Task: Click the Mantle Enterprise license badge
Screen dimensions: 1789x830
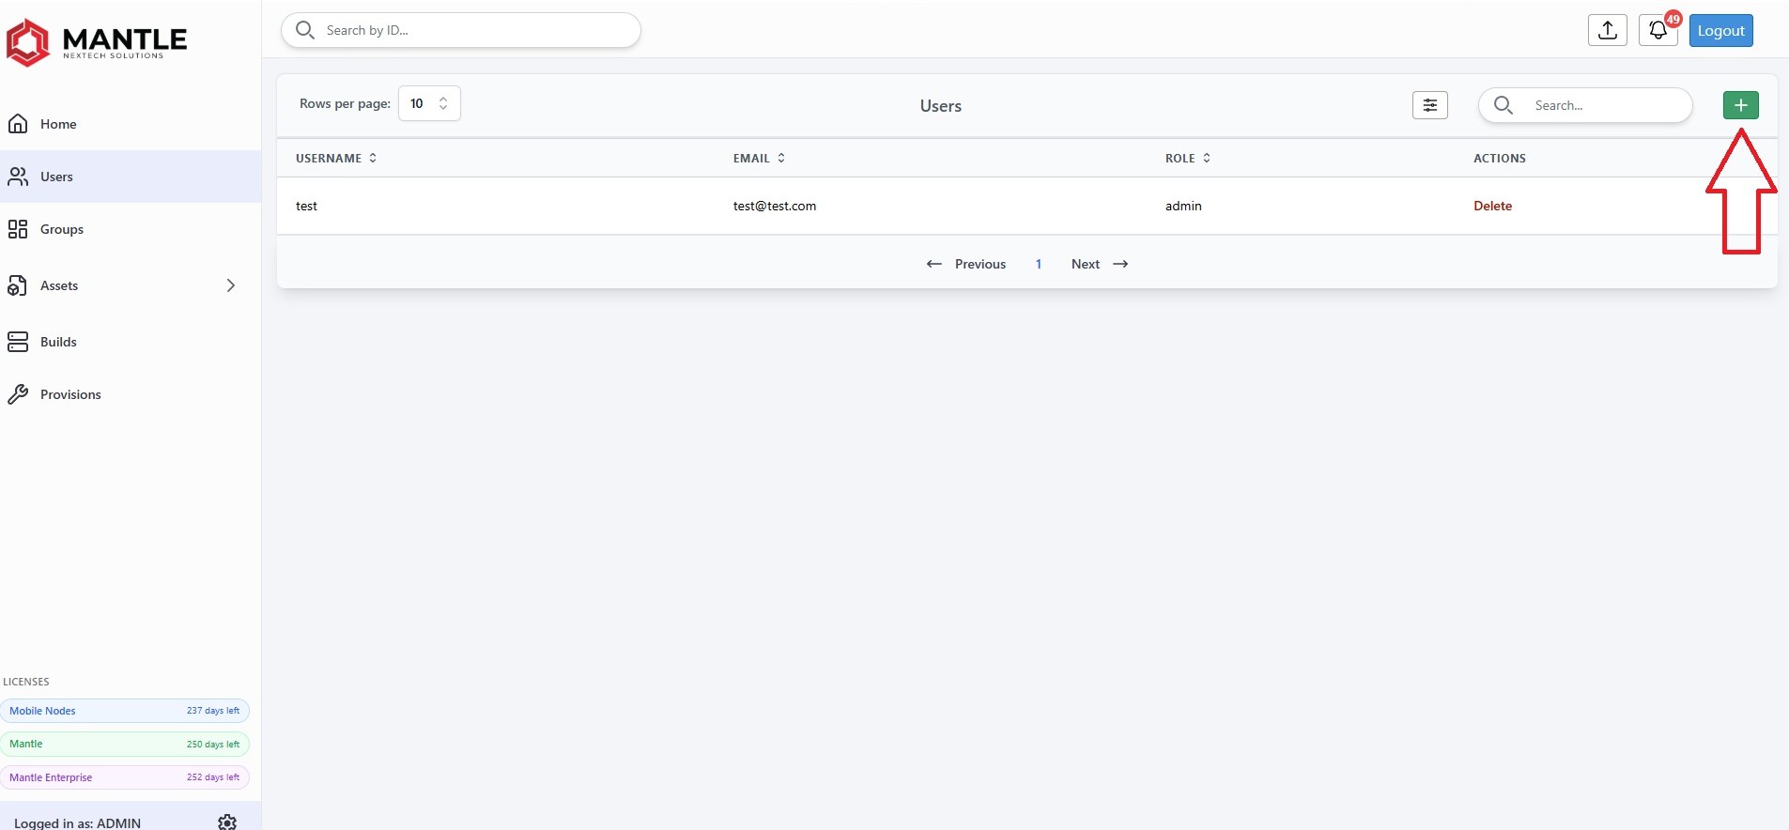Action: click(x=125, y=777)
